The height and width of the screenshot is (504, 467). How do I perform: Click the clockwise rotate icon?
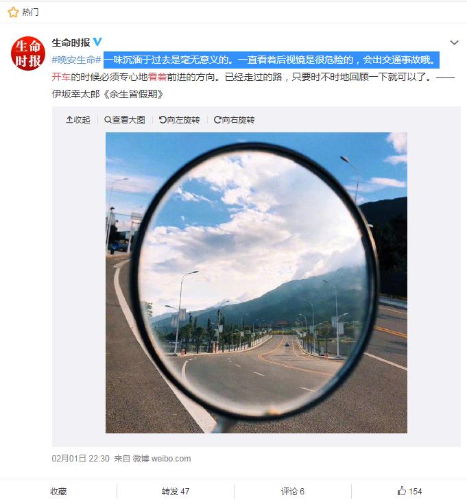coord(217,120)
